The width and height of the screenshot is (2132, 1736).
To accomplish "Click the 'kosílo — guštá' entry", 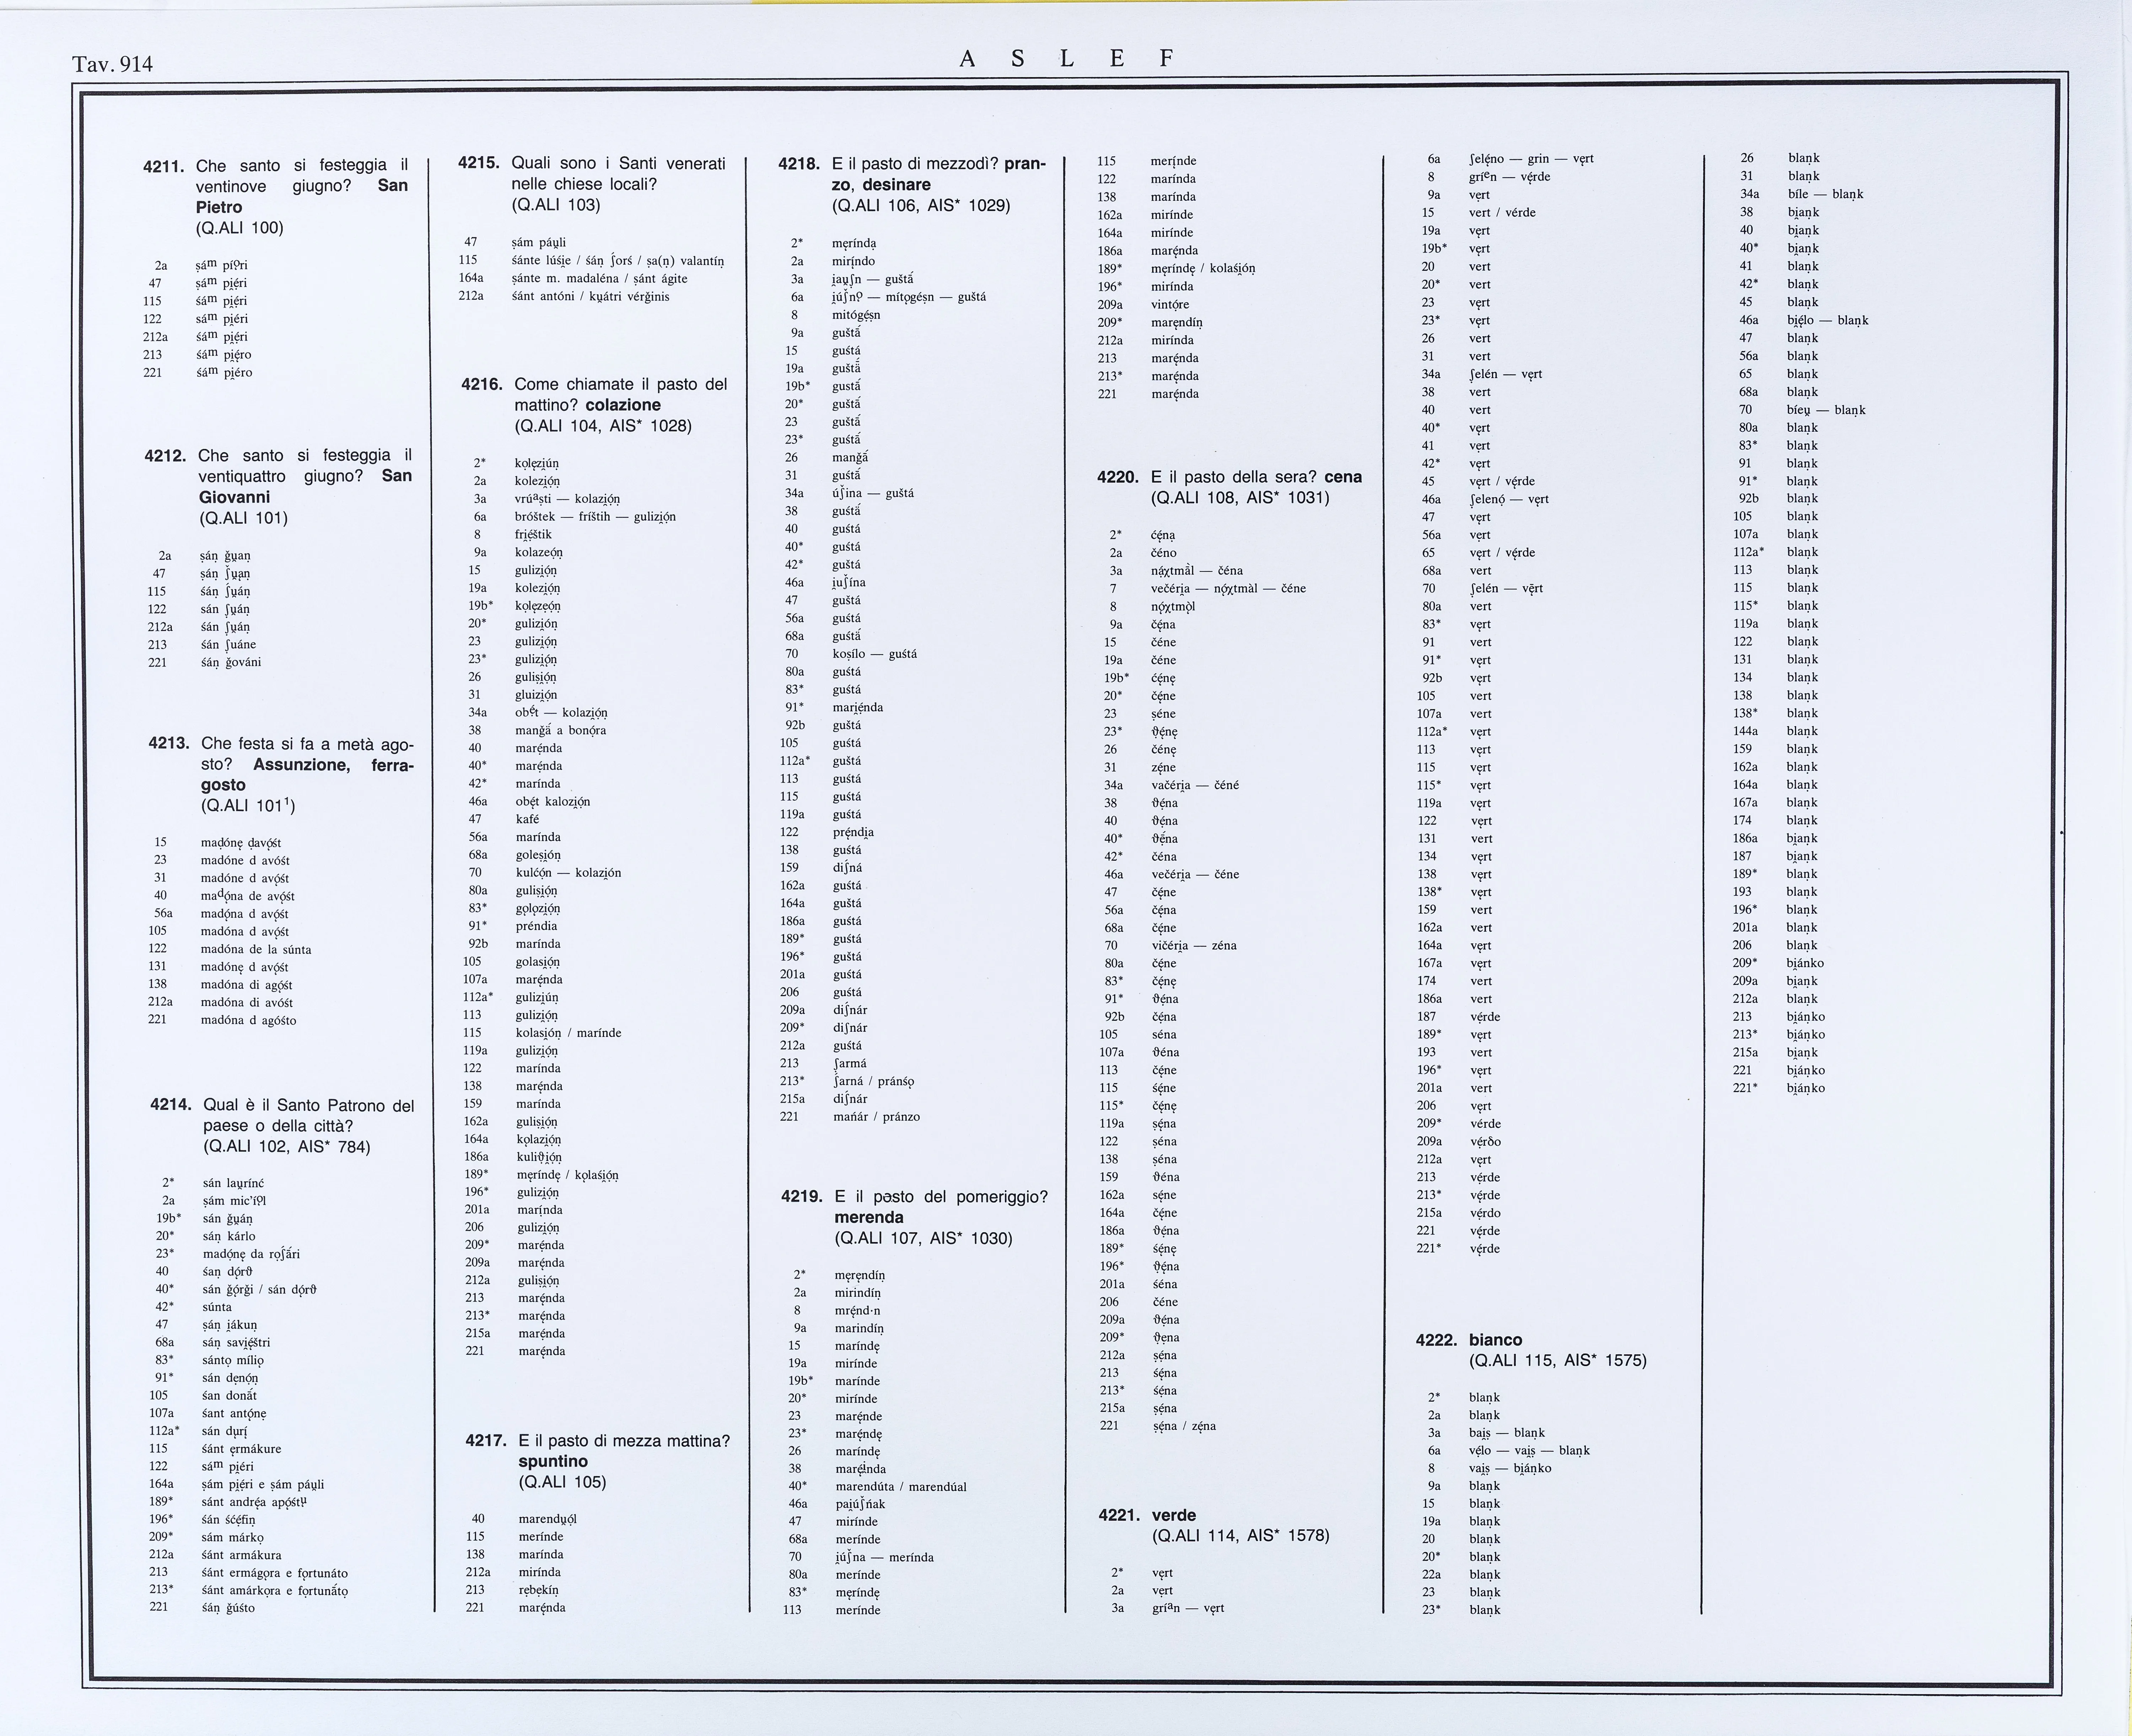I will (x=874, y=654).
